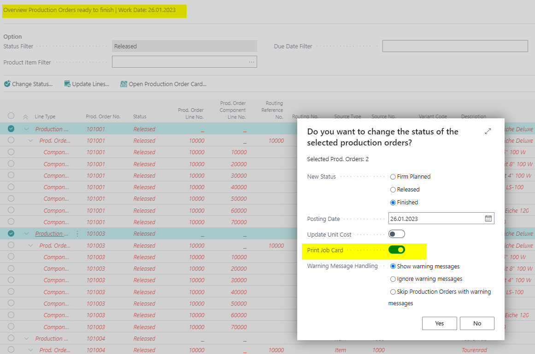Select the Firm Planned status option

[393, 177]
